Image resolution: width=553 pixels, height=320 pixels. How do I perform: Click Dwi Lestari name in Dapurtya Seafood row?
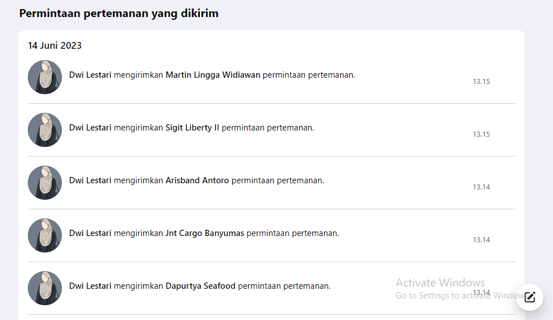coord(90,286)
